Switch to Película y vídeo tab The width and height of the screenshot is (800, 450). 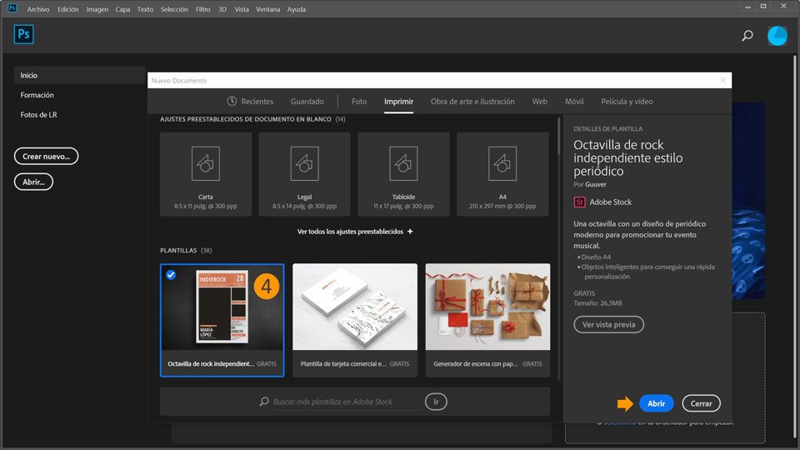627,102
